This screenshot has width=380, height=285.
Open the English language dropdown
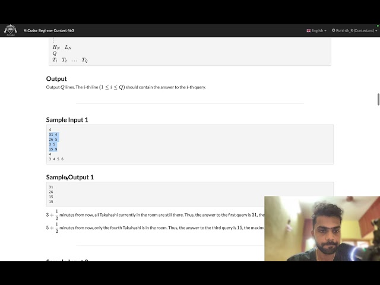[x=316, y=30]
